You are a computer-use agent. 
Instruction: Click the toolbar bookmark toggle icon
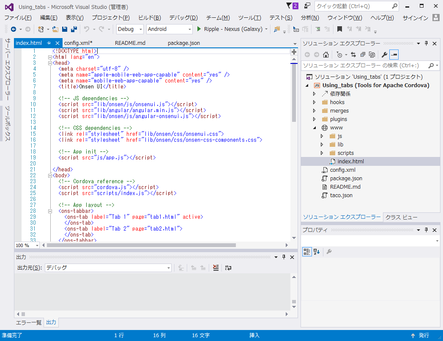point(339,29)
